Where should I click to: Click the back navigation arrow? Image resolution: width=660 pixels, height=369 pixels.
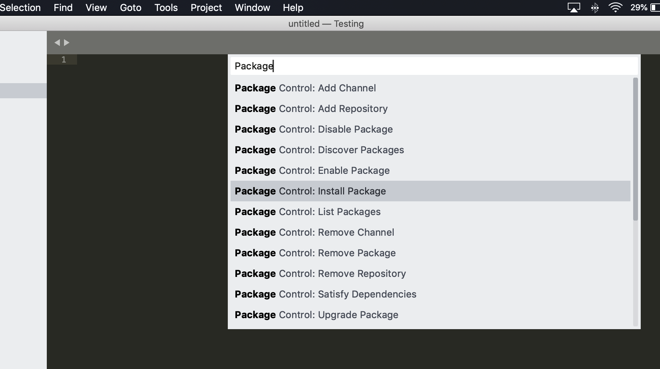click(x=58, y=42)
